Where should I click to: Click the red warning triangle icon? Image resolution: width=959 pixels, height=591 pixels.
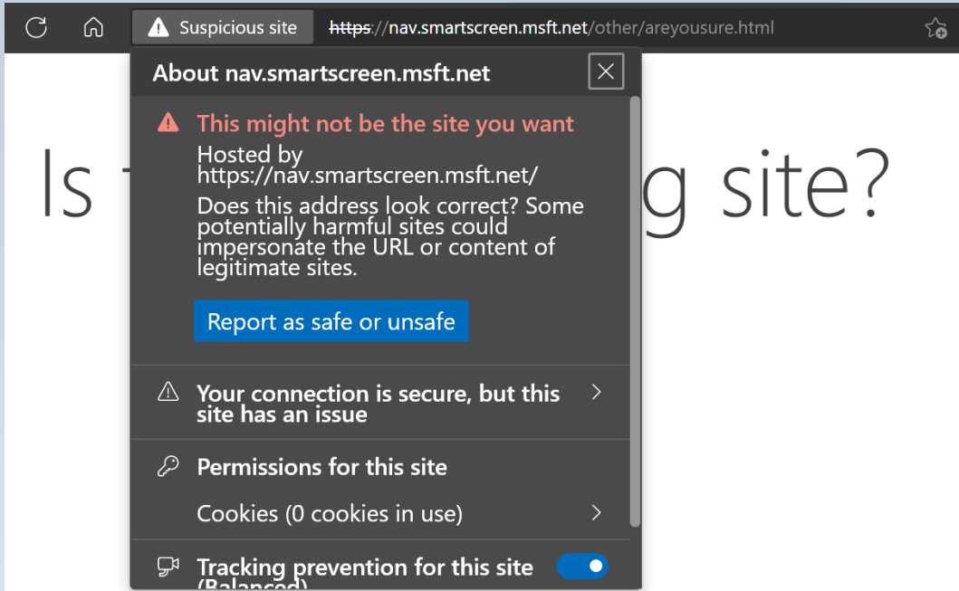[167, 124]
